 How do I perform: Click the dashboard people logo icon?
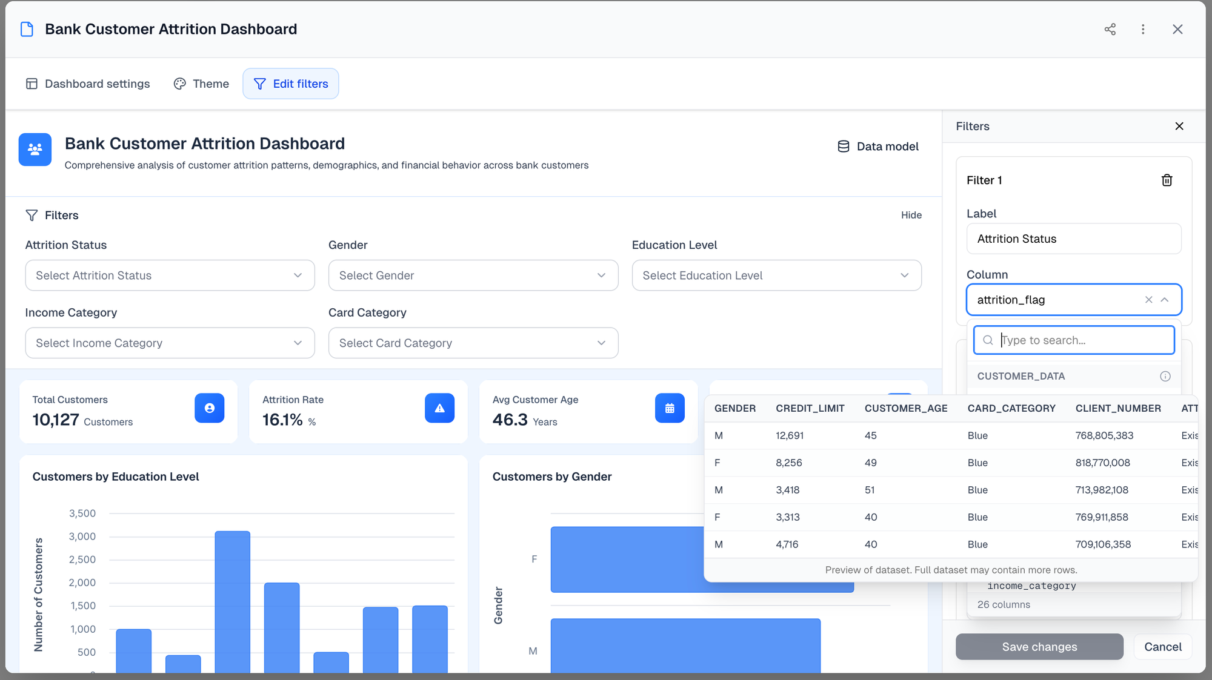coord(35,149)
